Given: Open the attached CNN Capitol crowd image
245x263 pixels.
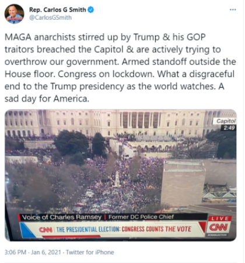Looking at the screenshot, I should click(121, 175).
